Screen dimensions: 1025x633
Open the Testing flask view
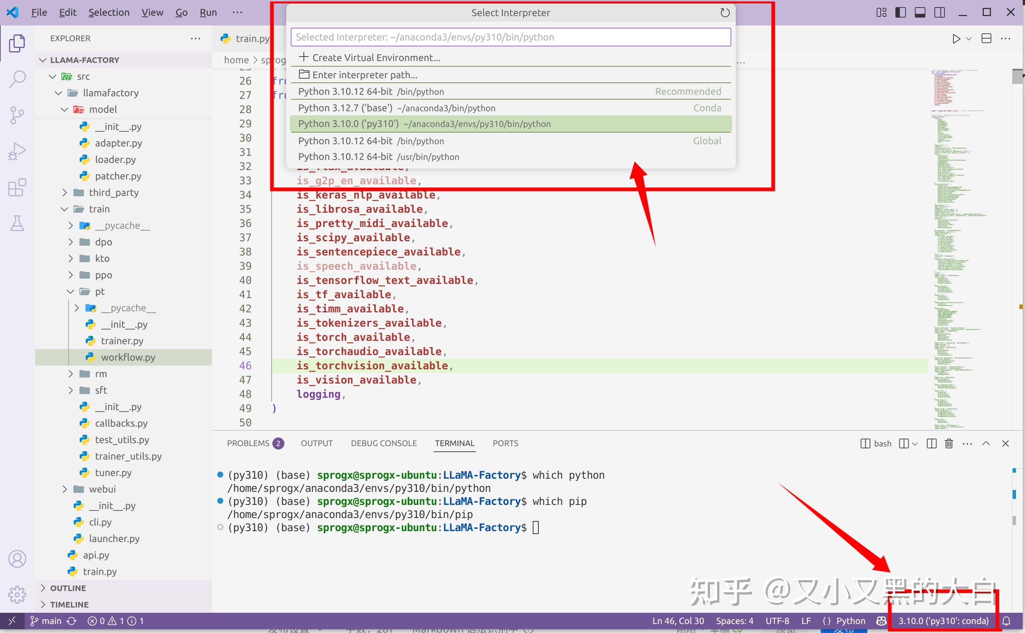(17, 223)
